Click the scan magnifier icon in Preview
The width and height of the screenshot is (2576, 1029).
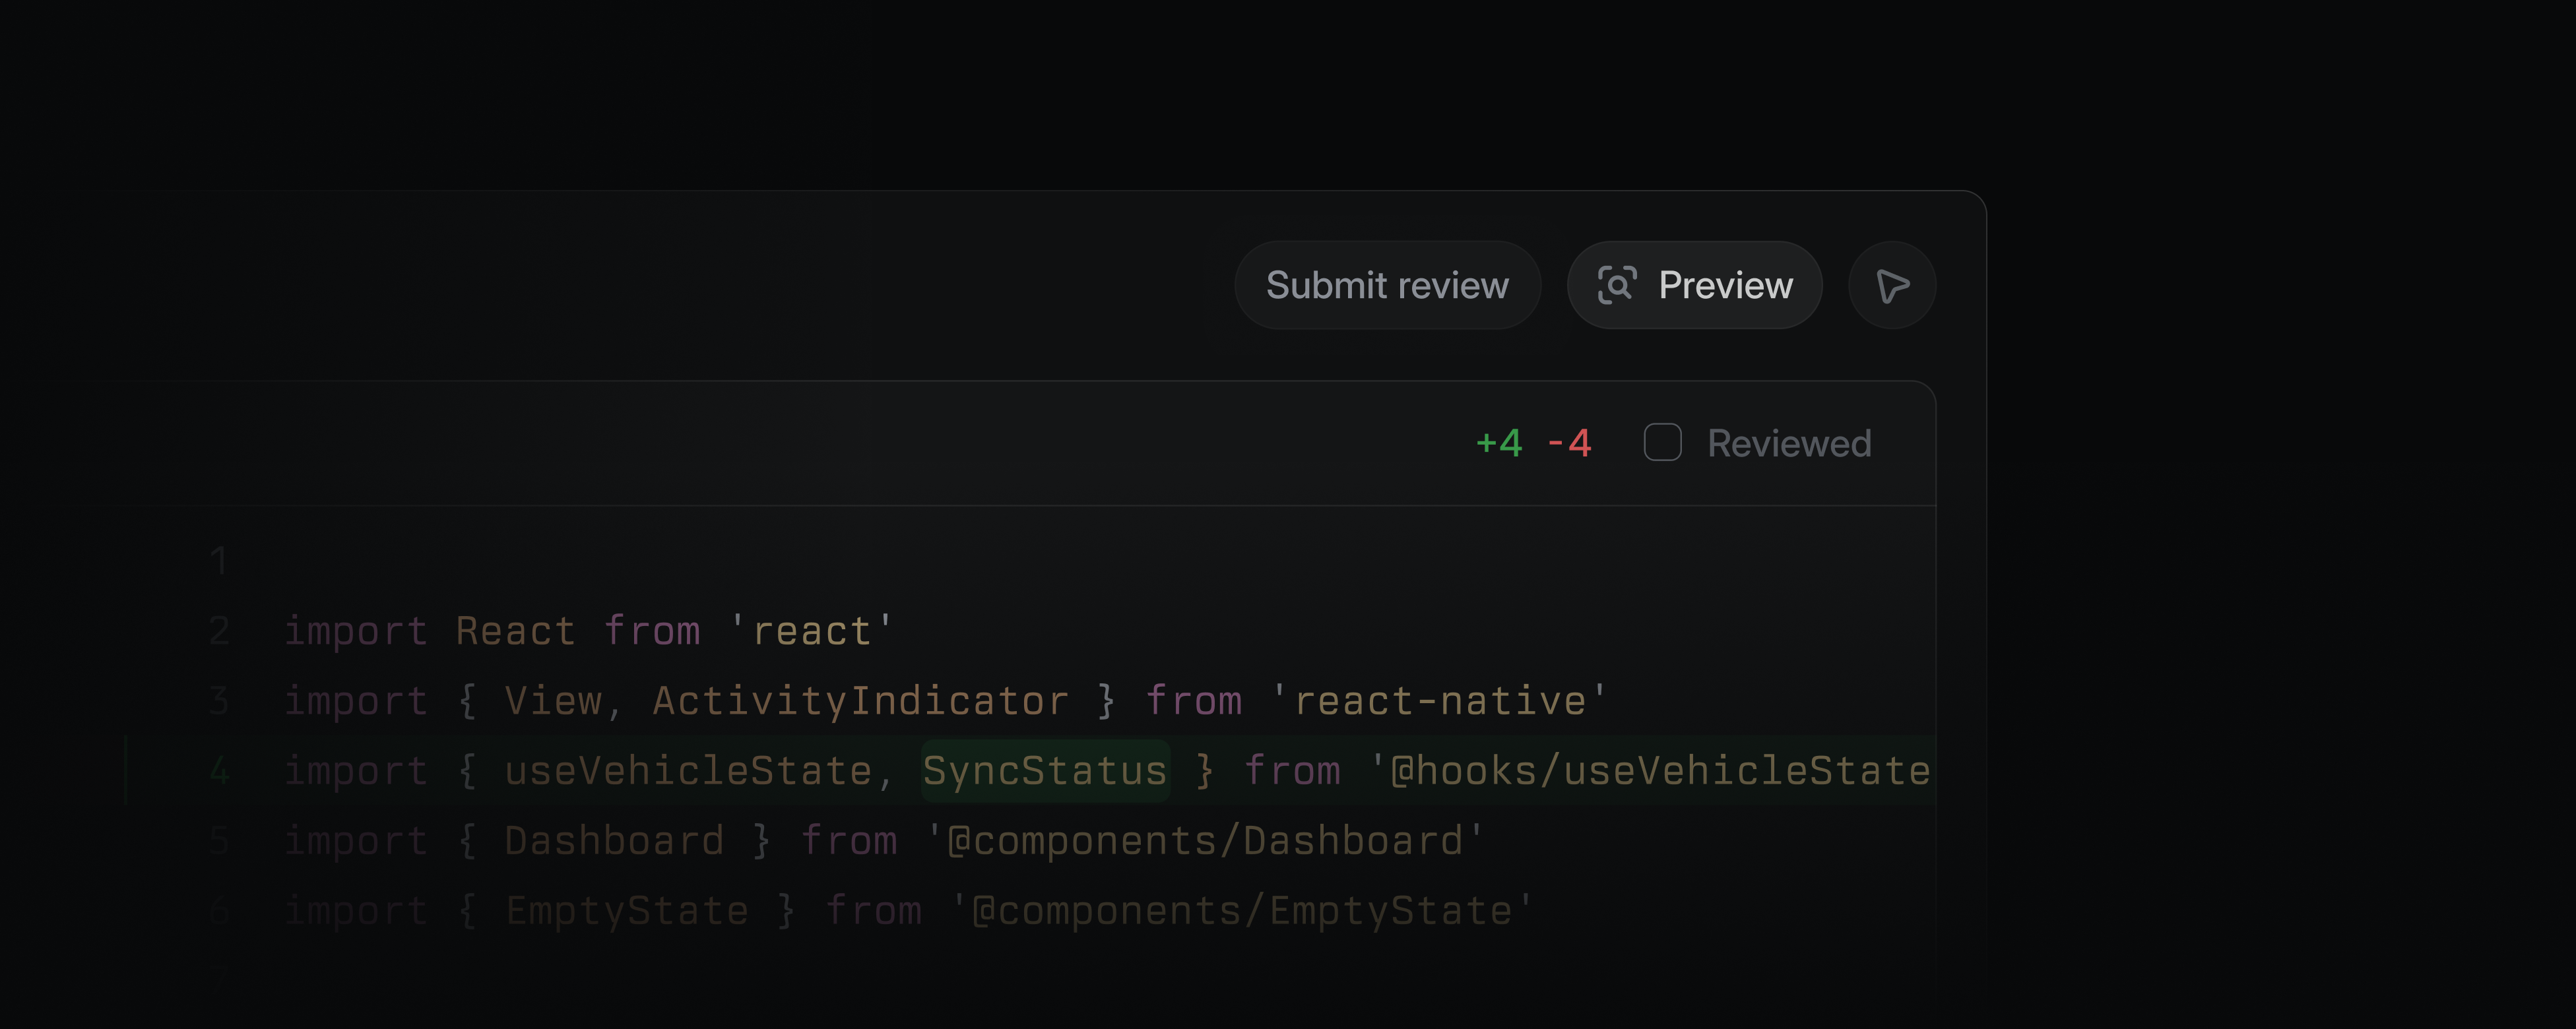pyautogui.click(x=1617, y=285)
